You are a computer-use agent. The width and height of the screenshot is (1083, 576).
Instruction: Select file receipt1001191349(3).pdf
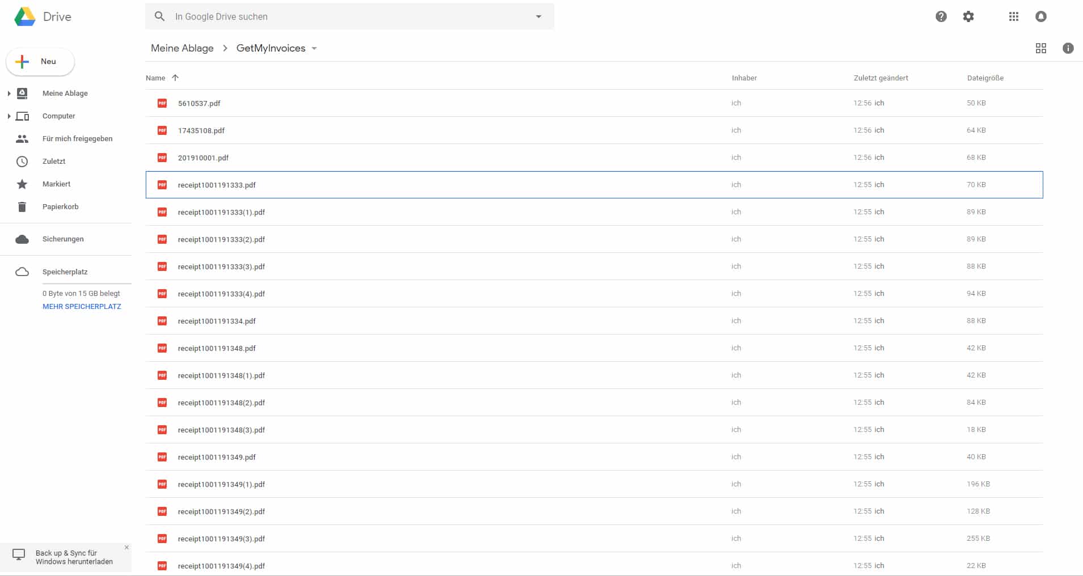[594, 539]
